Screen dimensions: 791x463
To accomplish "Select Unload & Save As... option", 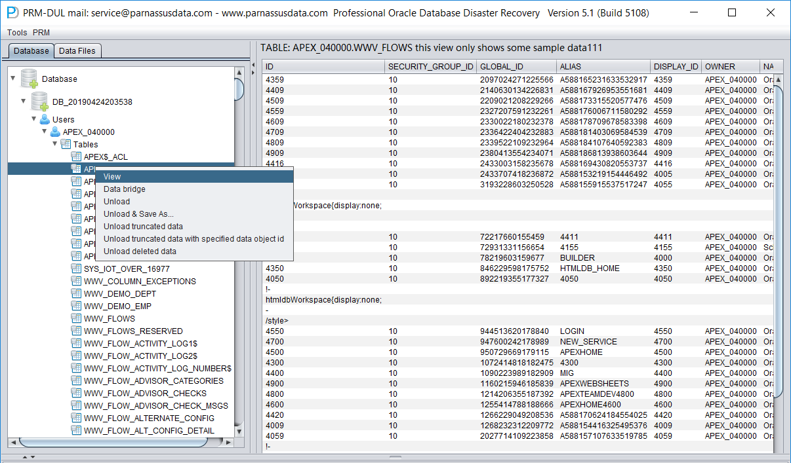I will pos(194,214).
